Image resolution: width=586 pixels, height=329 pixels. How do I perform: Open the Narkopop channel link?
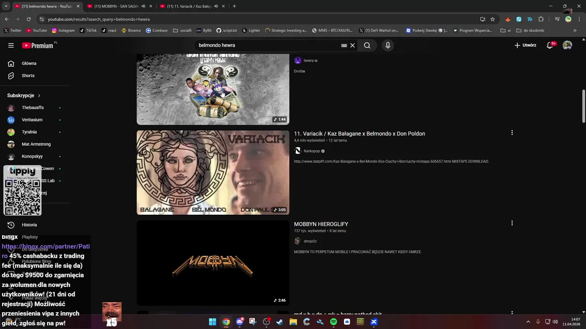point(312,151)
